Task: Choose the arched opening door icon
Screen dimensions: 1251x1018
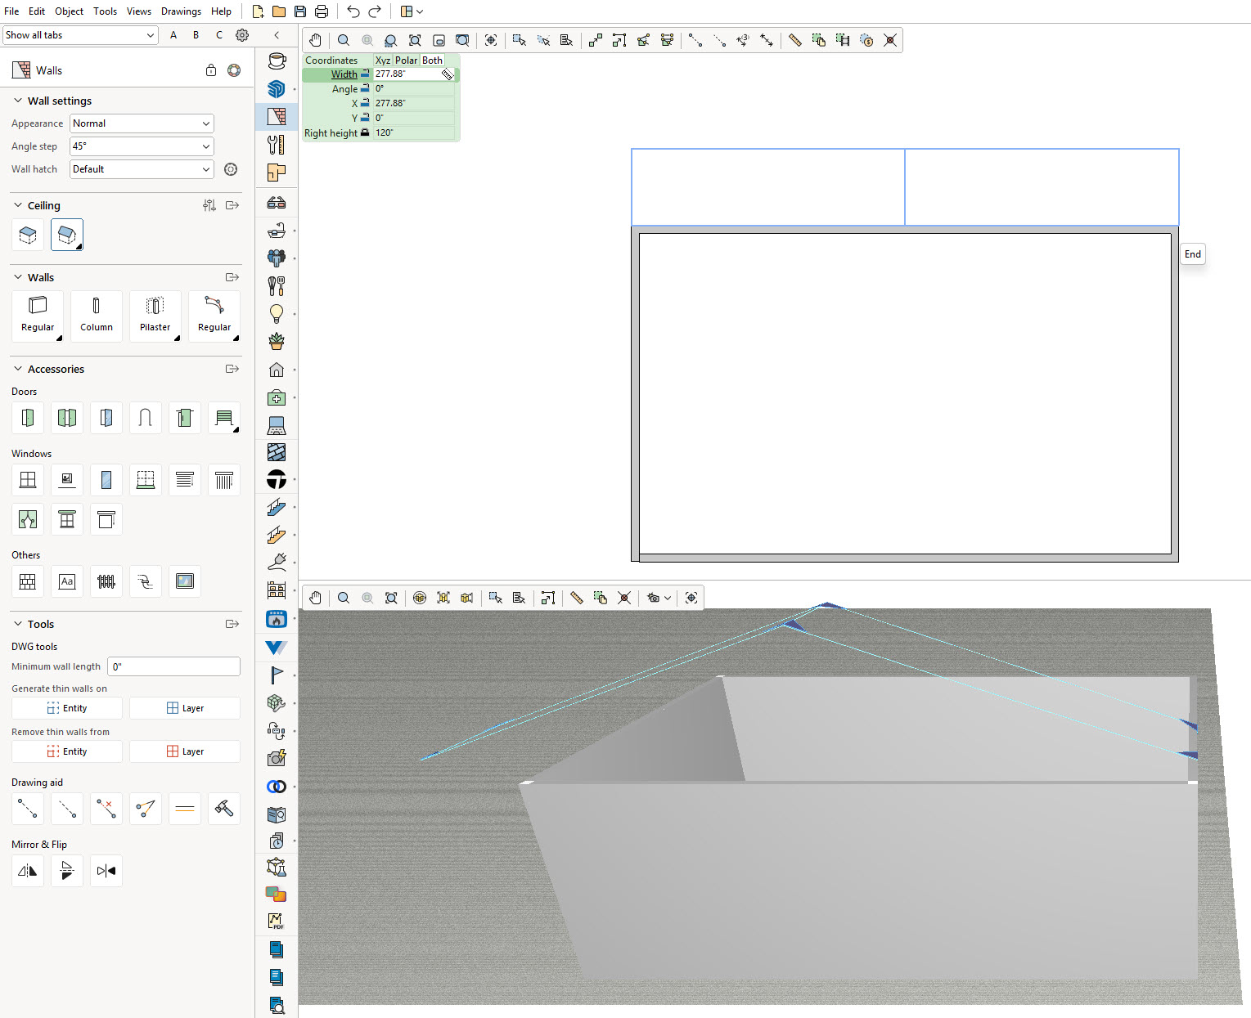Action: pyautogui.click(x=145, y=418)
